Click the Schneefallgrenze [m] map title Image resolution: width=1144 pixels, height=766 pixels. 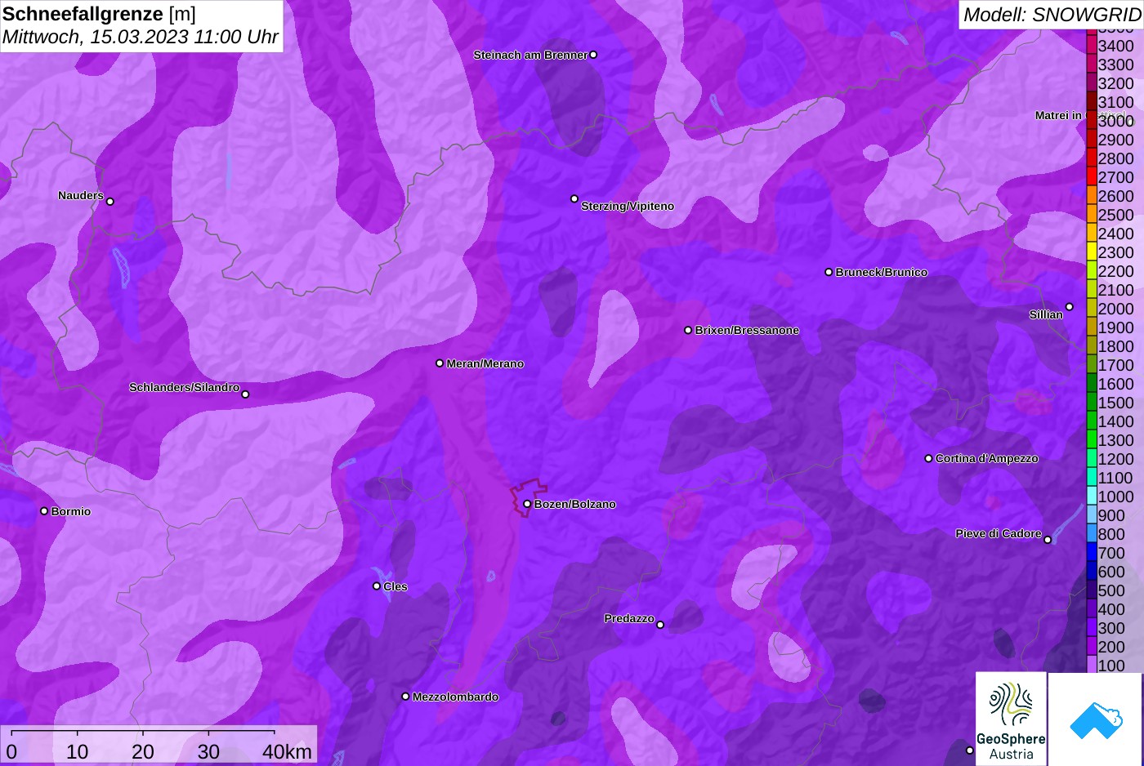point(99,14)
